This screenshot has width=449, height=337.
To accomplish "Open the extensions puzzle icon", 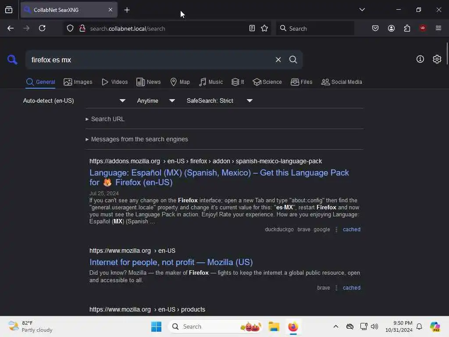I will point(407,28).
